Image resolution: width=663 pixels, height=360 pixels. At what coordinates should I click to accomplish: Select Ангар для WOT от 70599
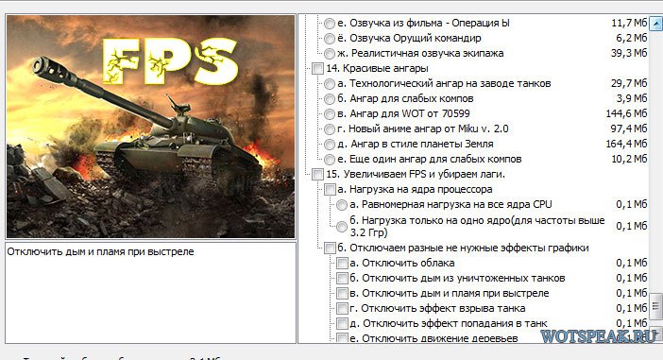tap(330, 114)
